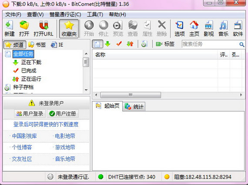Open the 交友社区 link
The width and height of the screenshot is (248, 185).
(22, 159)
